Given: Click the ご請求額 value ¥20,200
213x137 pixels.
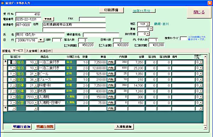Looking at the screenshot, I should (157, 45).
